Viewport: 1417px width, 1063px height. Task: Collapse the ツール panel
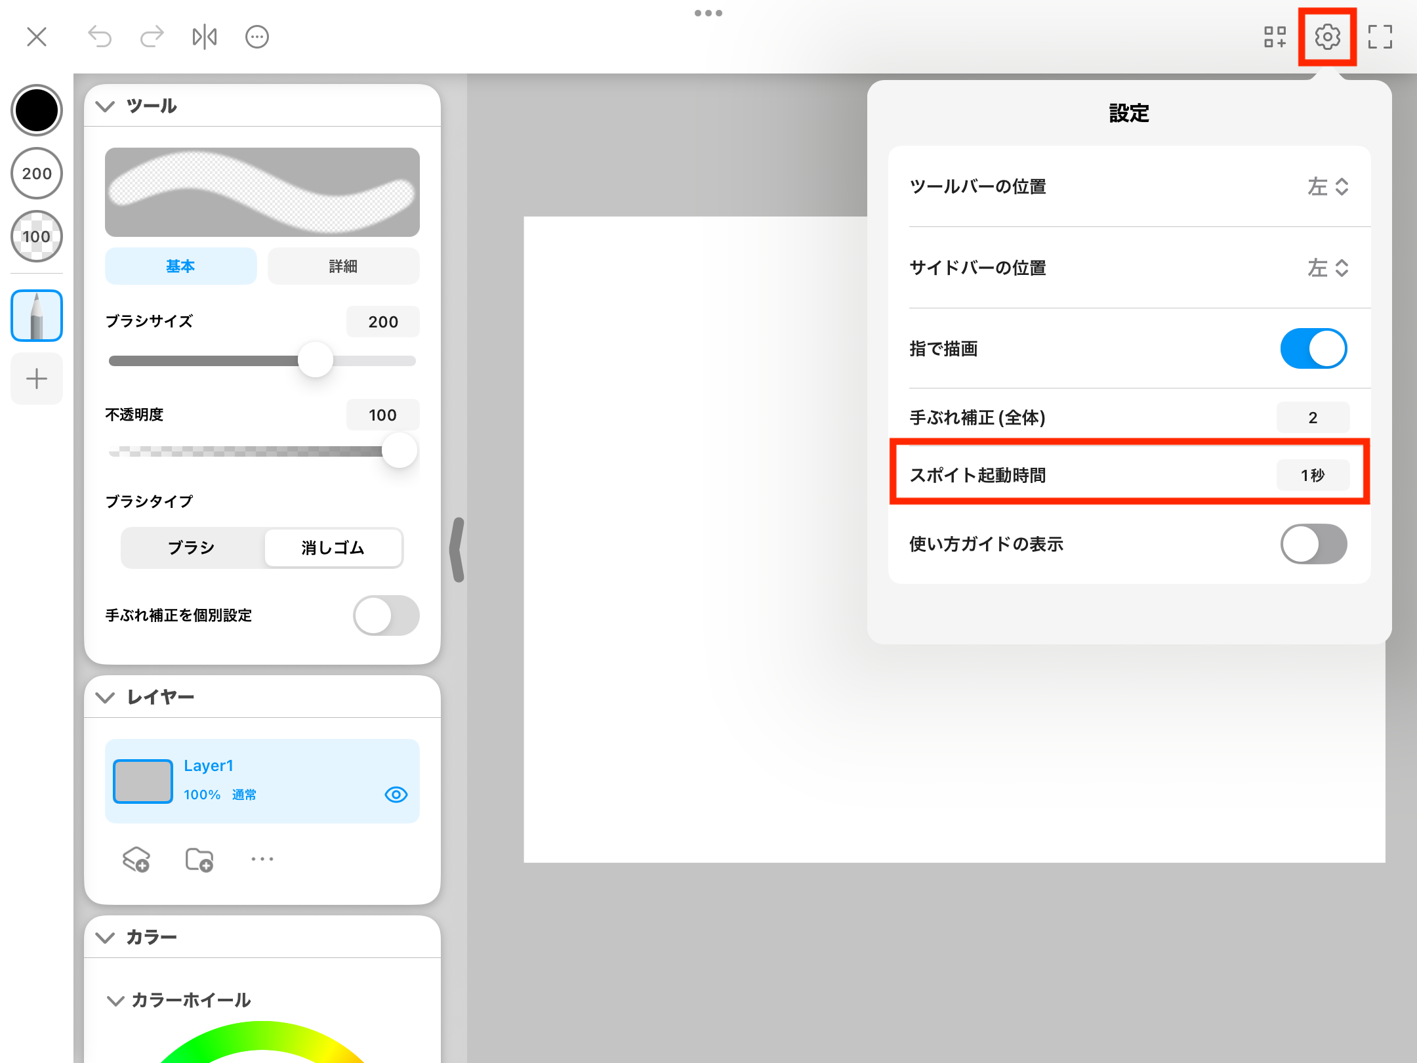pos(105,106)
